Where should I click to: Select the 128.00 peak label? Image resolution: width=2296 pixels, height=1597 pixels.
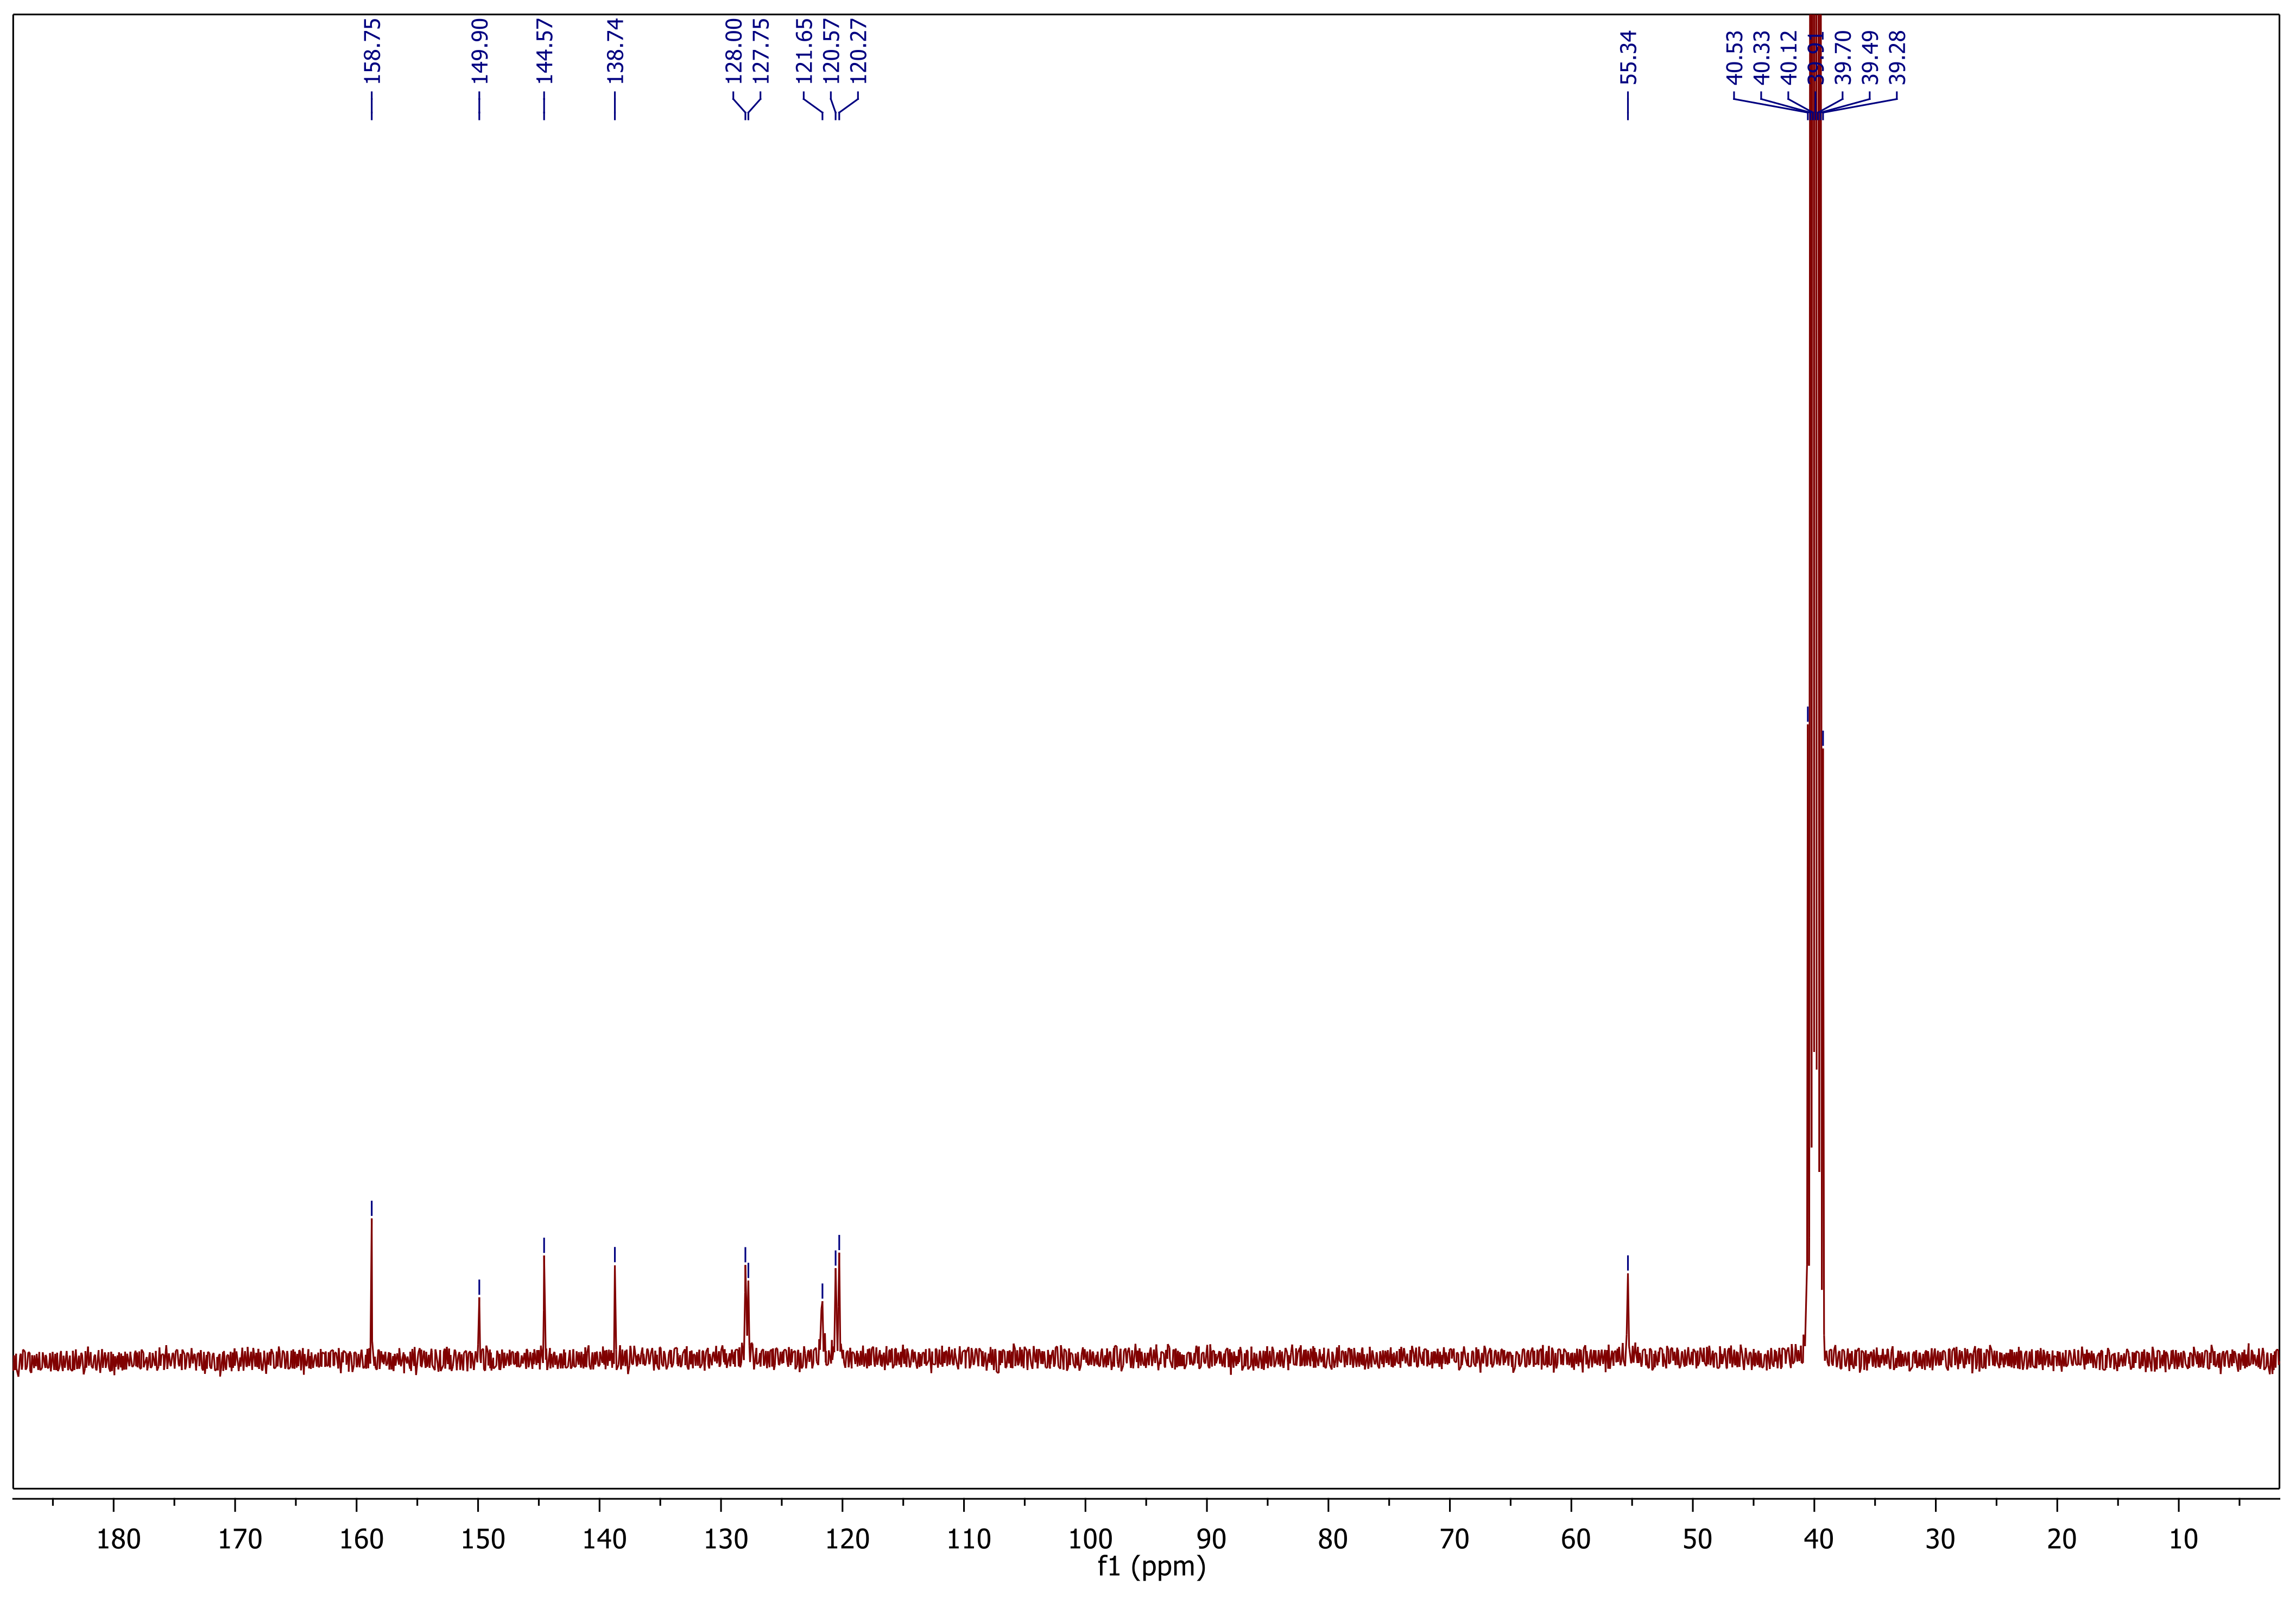[x=734, y=51]
